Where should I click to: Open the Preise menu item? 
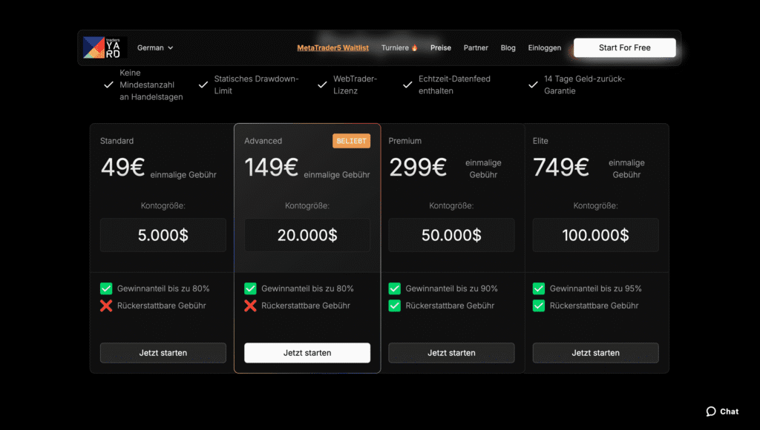click(x=441, y=47)
